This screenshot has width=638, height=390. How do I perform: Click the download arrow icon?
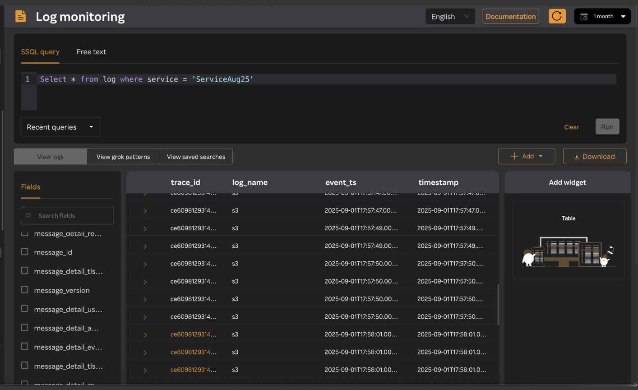click(577, 157)
